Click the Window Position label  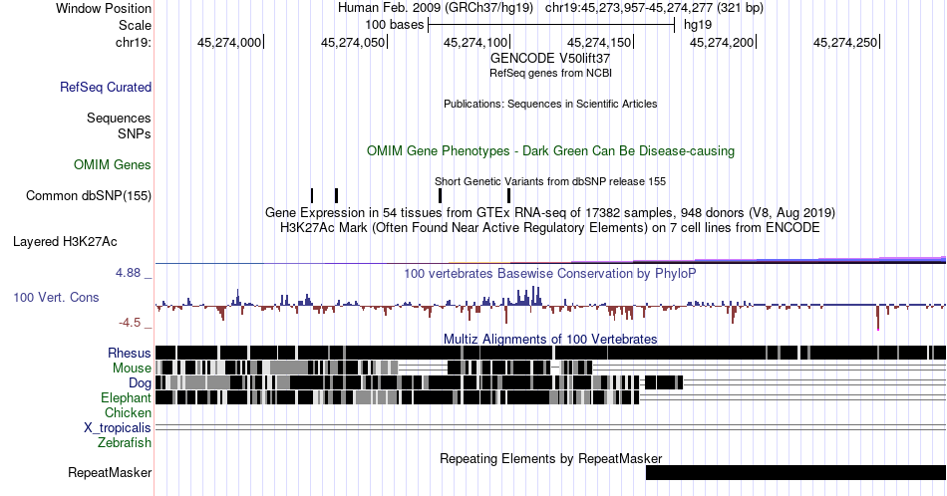point(104,8)
